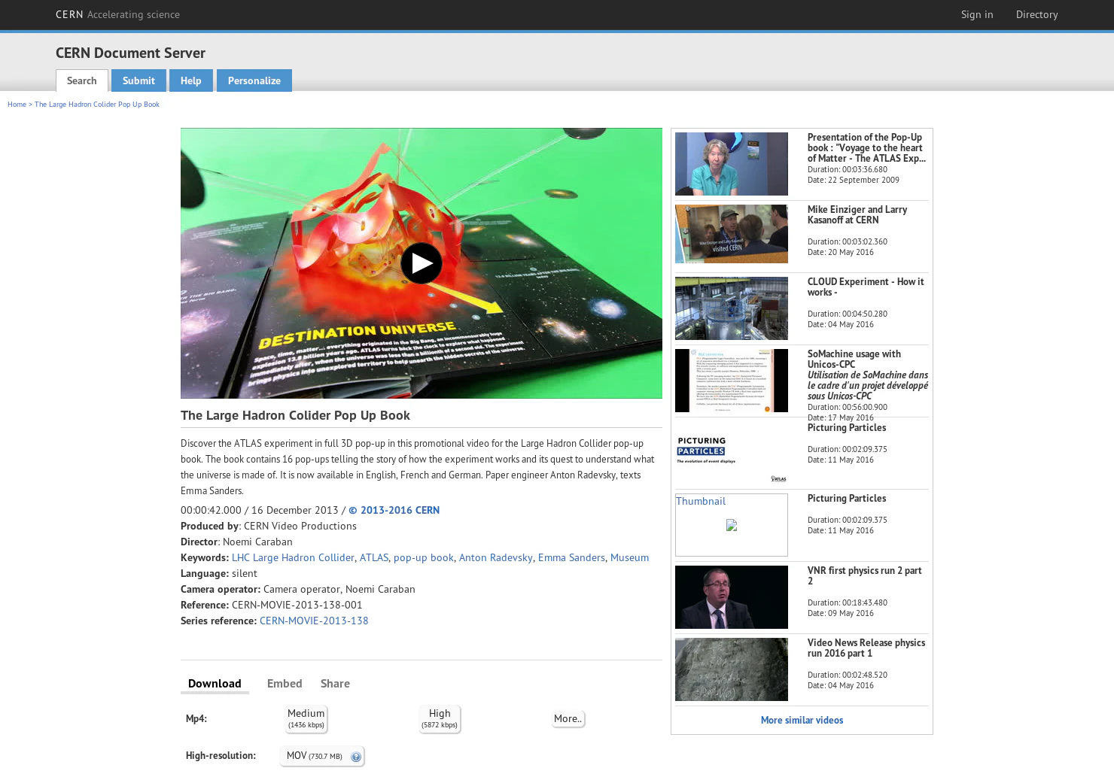Play the Pop Up Book video

421,263
